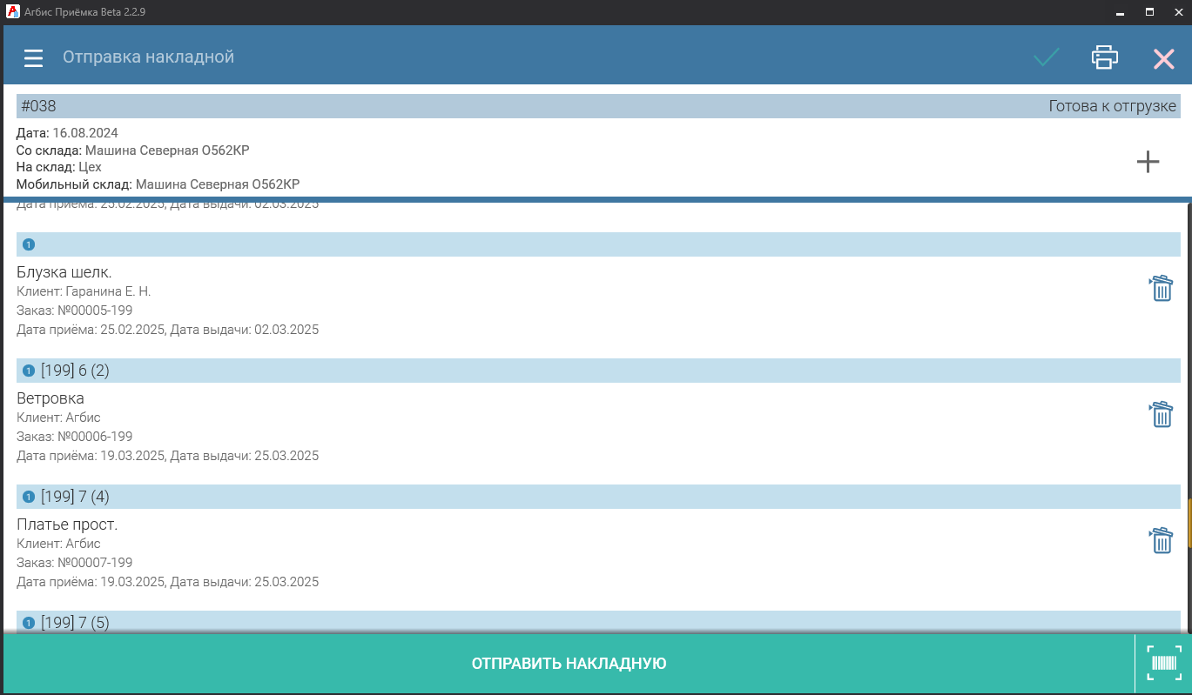
Task: Select the Ветровка item name
Action: tap(51, 398)
